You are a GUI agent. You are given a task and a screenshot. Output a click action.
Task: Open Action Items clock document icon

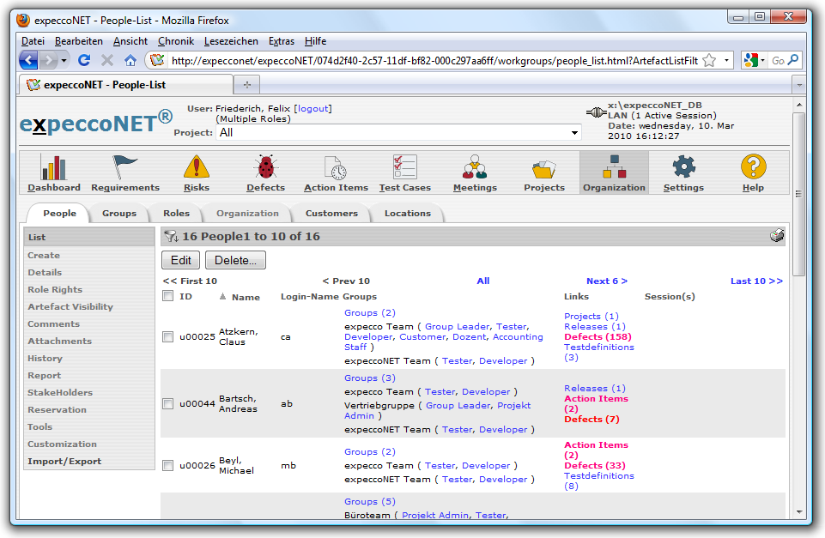coord(336,166)
